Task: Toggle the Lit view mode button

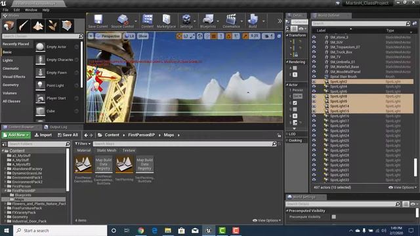Action: [130, 36]
